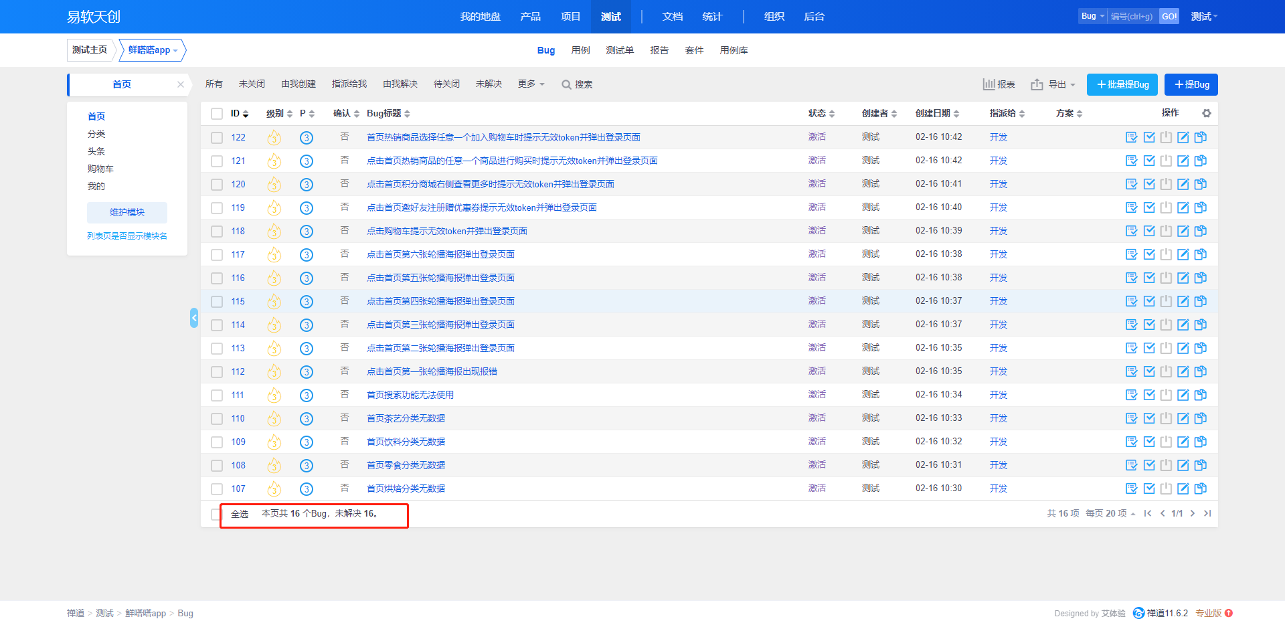The width and height of the screenshot is (1285, 627).
Task: Switch to the 用例 sub tab
Action: coord(580,50)
